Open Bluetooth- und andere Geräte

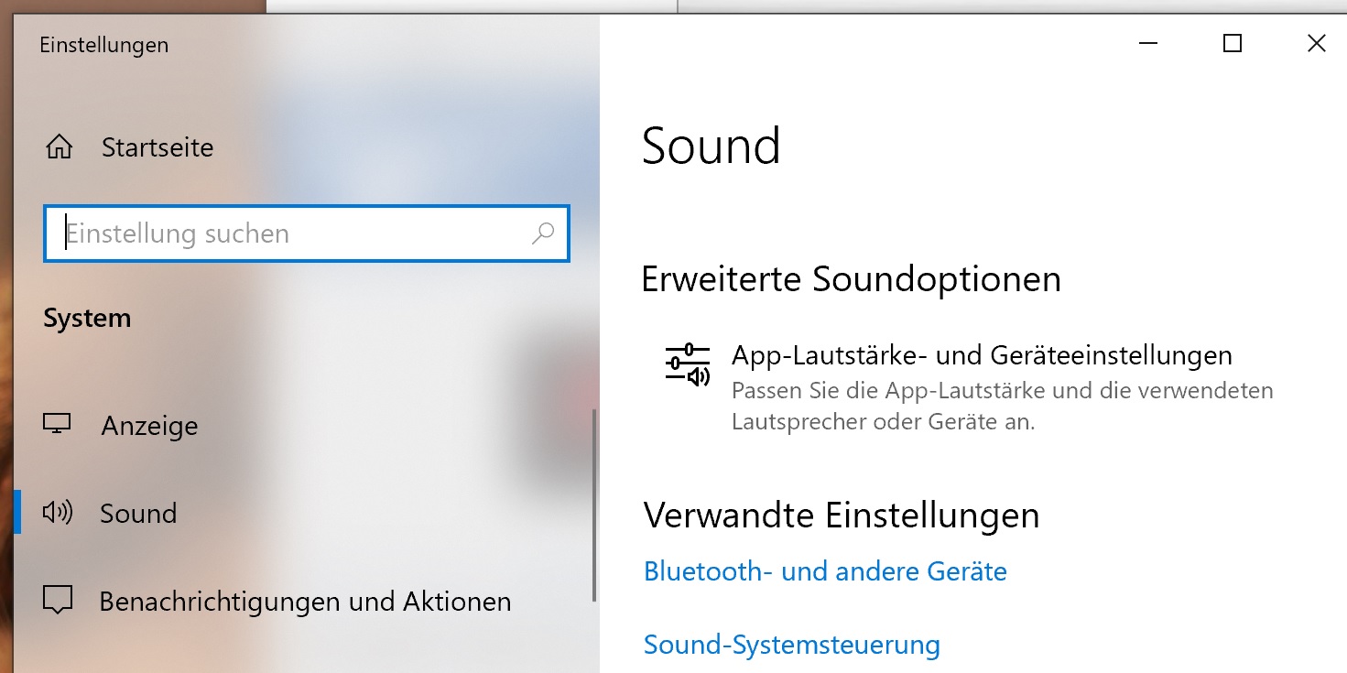(x=825, y=570)
